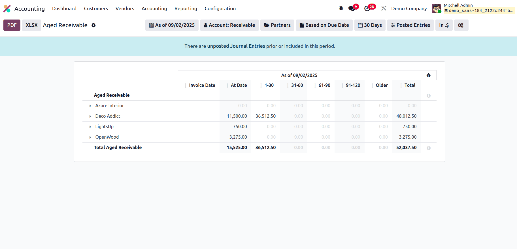
Task: Expand the LightsUp row
Action: tap(90, 127)
